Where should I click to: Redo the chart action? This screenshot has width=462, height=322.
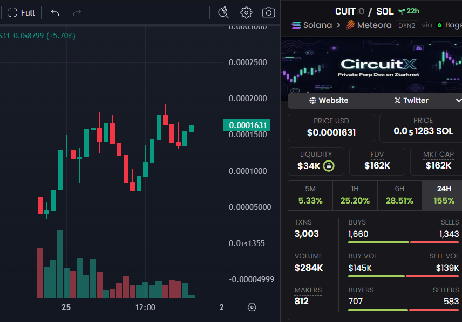(x=77, y=12)
